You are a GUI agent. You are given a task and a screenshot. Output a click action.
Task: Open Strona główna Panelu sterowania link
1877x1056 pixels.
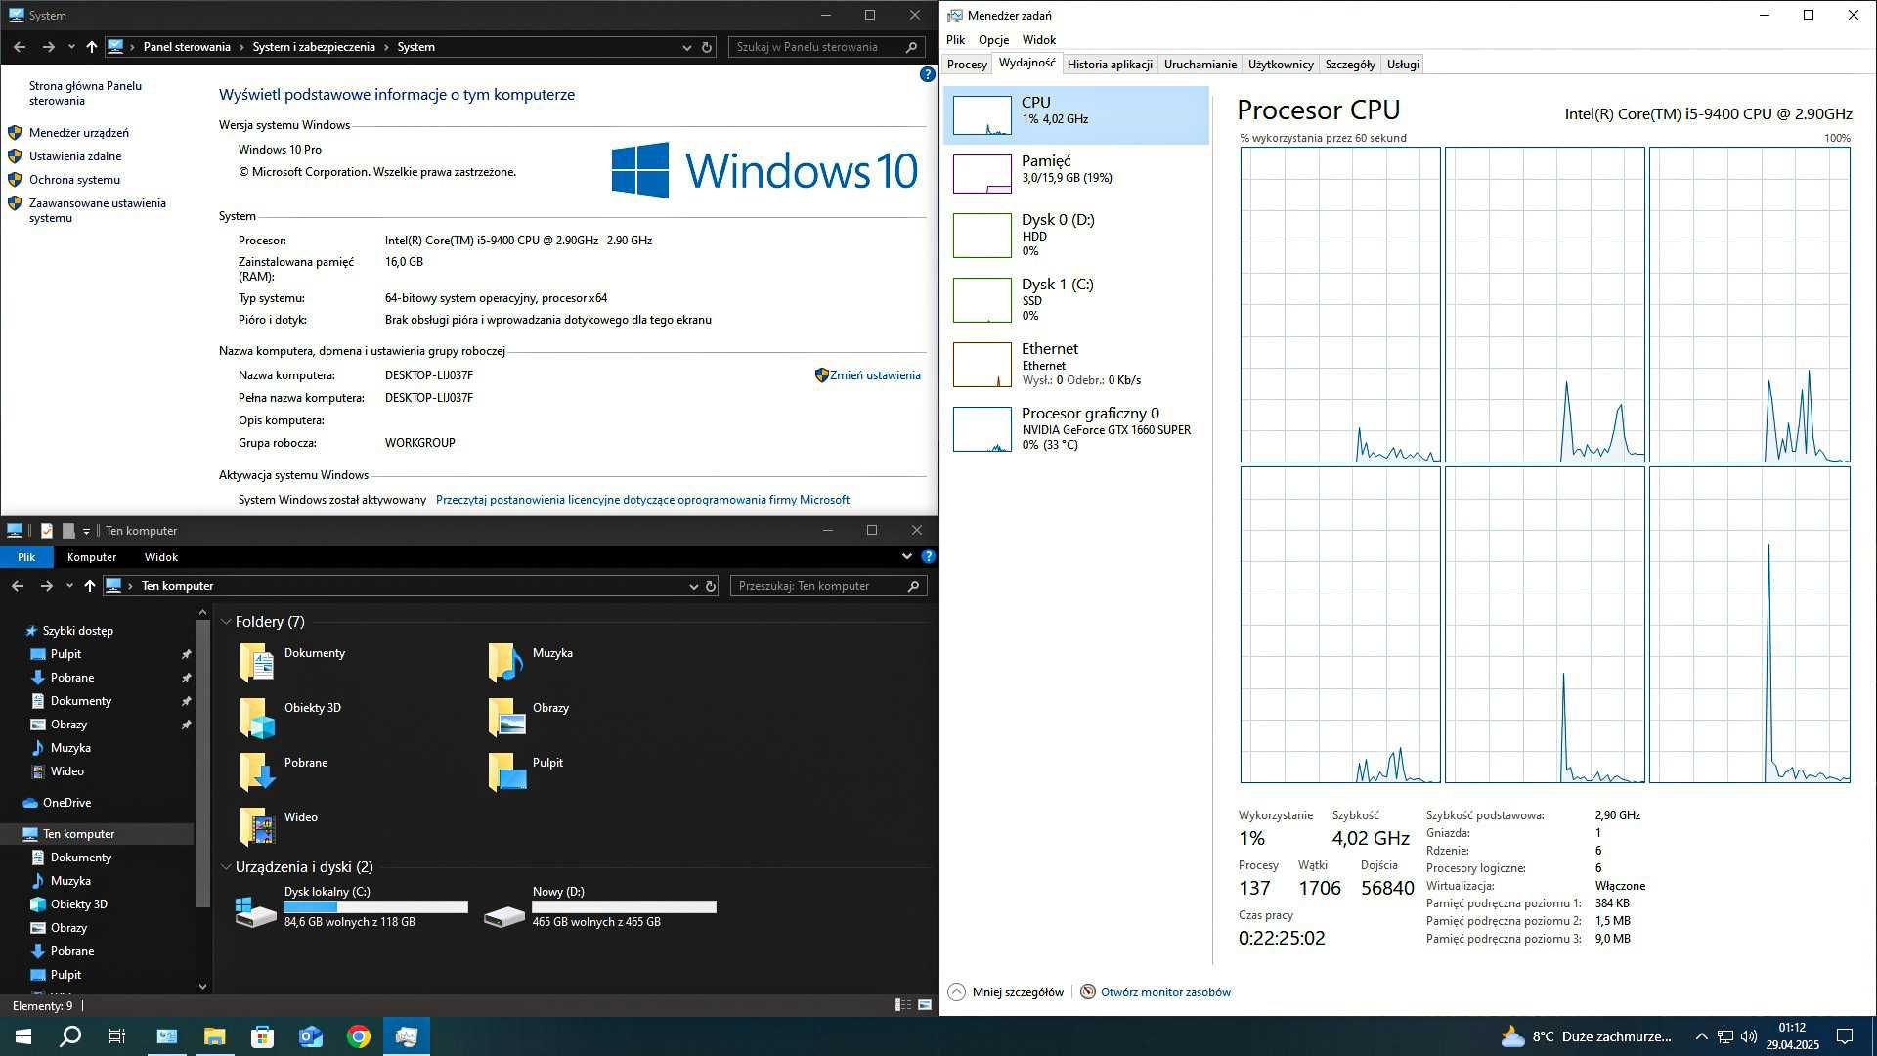coord(85,93)
